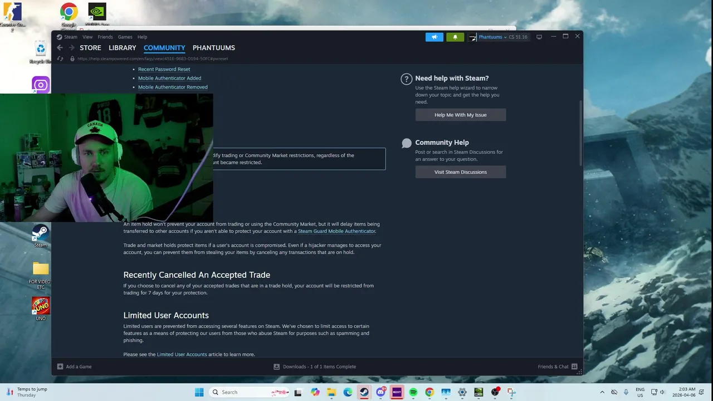Image resolution: width=713 pixels, height=401 pixels.
Task: Open OBS Studio from the taskbar
Action: pos(495,392)
